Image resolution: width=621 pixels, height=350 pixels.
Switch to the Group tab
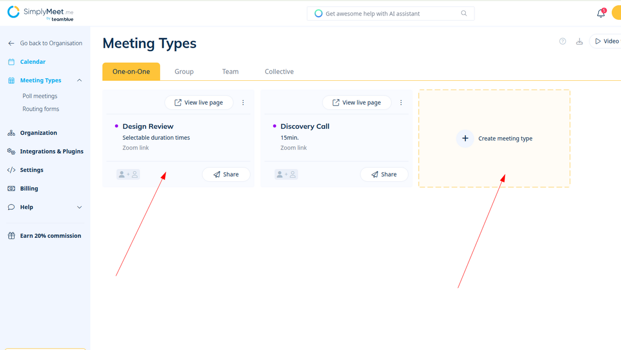click(184, 72)
